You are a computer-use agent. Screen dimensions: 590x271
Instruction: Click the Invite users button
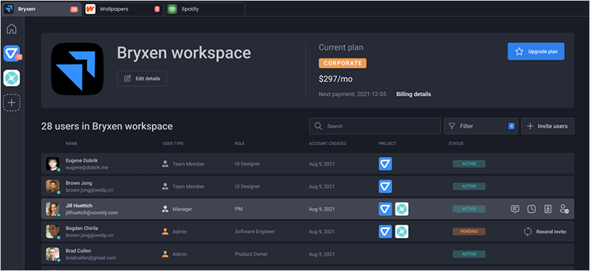pos(547,126)
